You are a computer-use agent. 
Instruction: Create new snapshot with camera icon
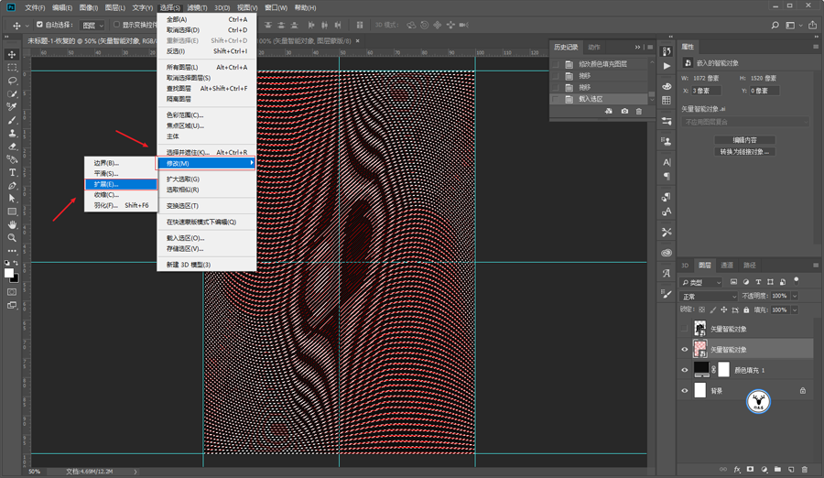pyautogui.click(x=624, y=112)
